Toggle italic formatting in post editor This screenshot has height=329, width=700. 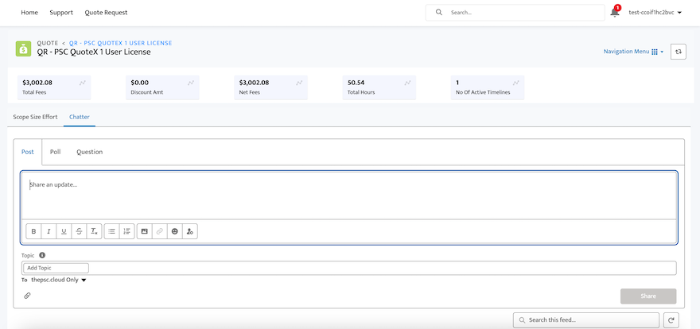click(x=49, y=231)
